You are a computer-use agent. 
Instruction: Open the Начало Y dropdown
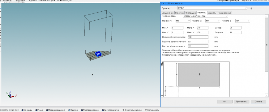click(x=212, y=21)
